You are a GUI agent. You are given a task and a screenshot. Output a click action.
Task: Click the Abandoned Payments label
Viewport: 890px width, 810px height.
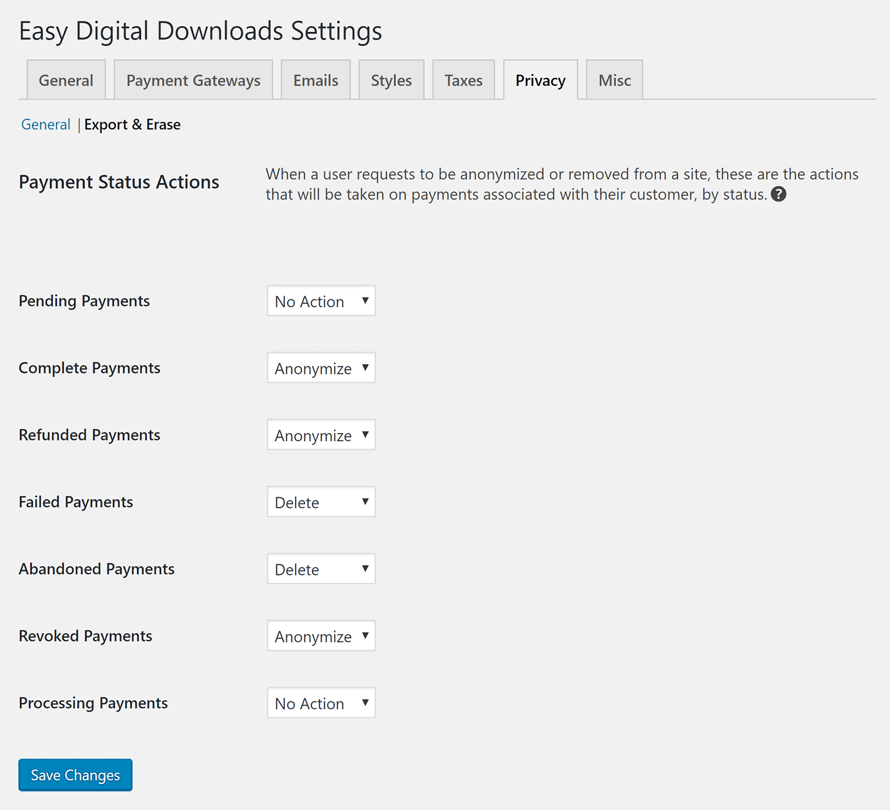(97, 569)
